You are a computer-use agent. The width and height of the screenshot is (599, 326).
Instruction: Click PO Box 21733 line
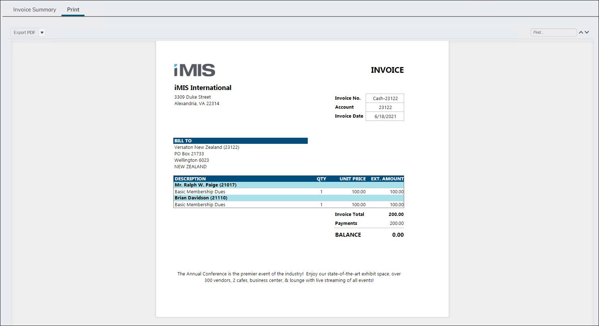pyautogui.click(x=189, y=154)
